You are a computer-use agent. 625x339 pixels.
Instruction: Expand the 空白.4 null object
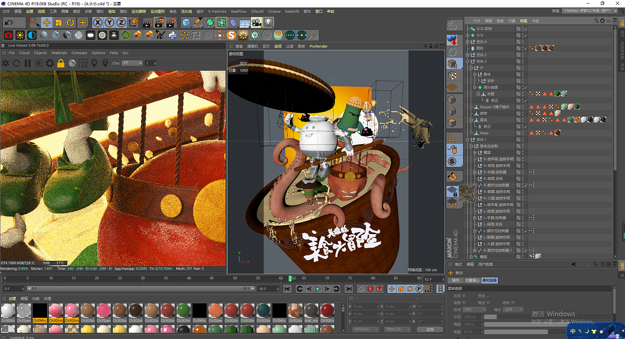468,42
